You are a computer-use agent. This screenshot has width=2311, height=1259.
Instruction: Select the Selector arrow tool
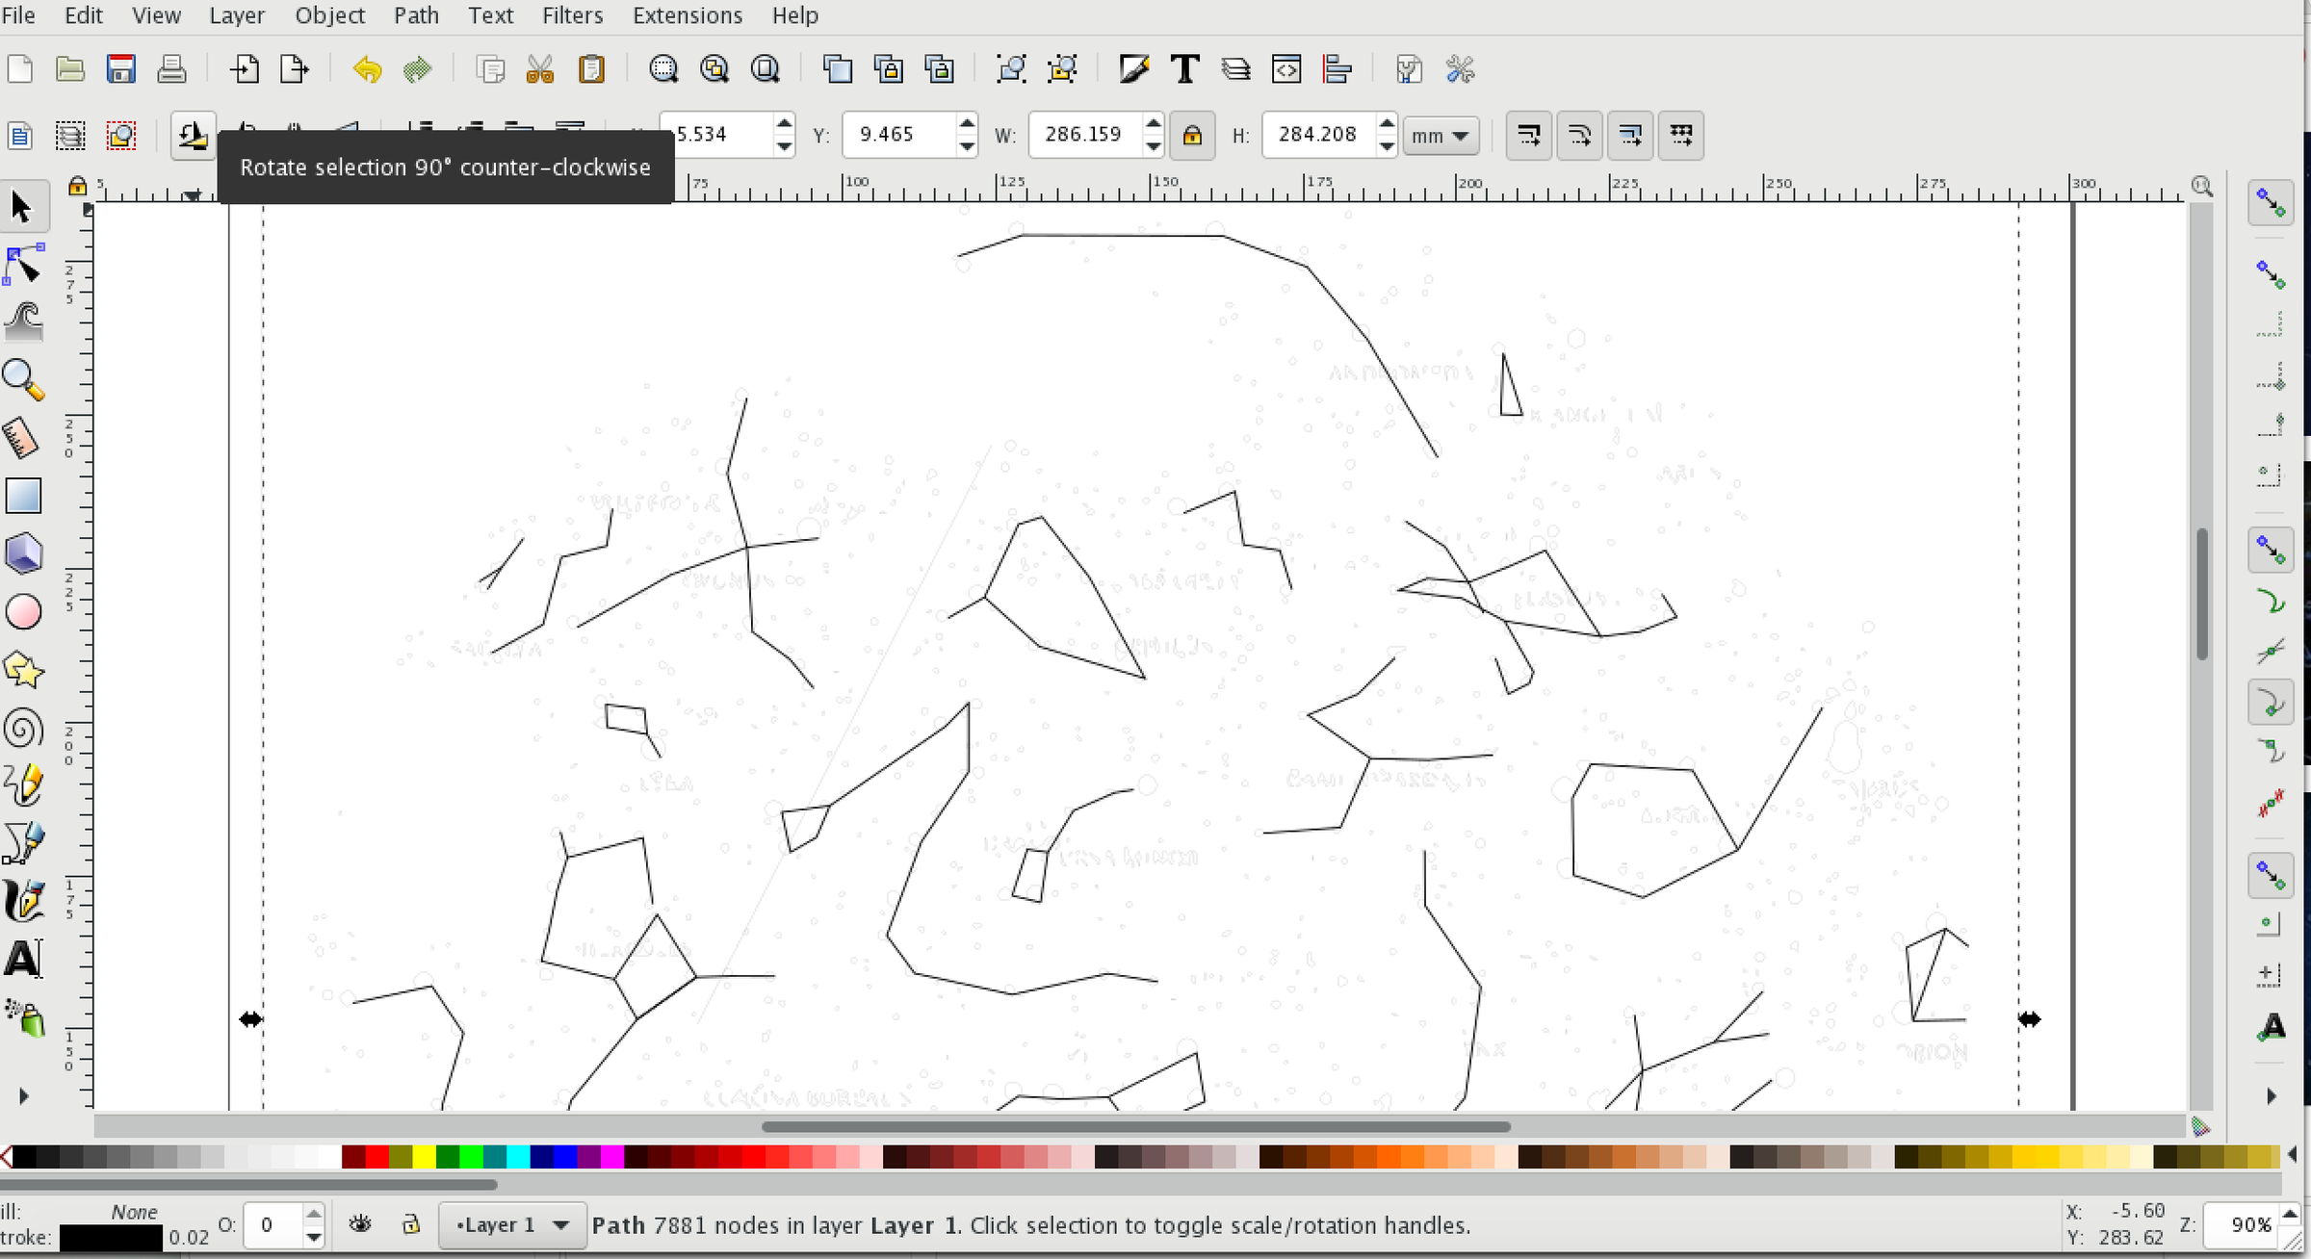click(23, 207)
